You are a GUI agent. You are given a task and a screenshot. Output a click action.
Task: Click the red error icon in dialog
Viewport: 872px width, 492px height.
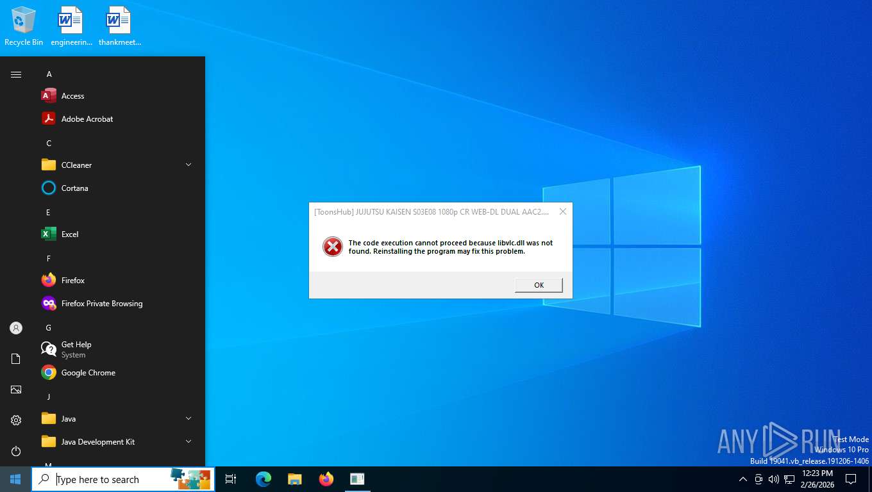pyautogui.click(x=332, y=247)
